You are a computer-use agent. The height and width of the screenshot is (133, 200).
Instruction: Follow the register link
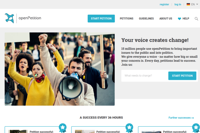pyautogui.click(x=164, y=4)
